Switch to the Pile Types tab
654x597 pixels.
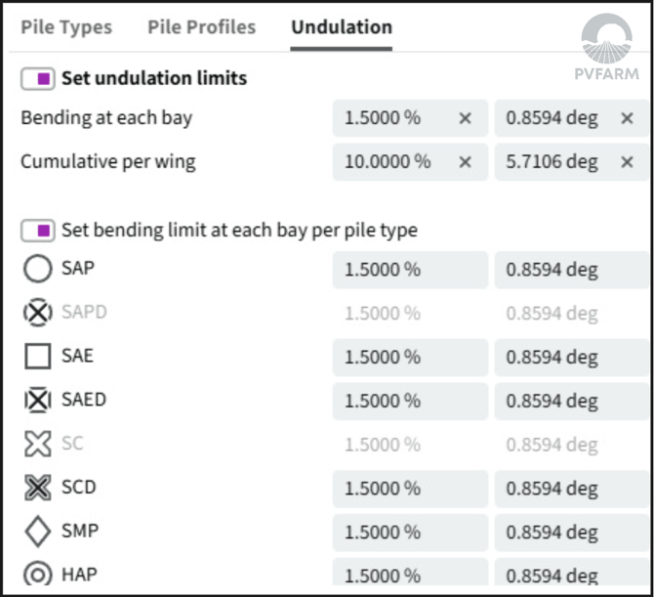pos(66,27)
